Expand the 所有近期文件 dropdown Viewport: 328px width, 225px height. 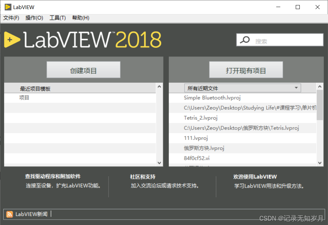click(243, 88)
